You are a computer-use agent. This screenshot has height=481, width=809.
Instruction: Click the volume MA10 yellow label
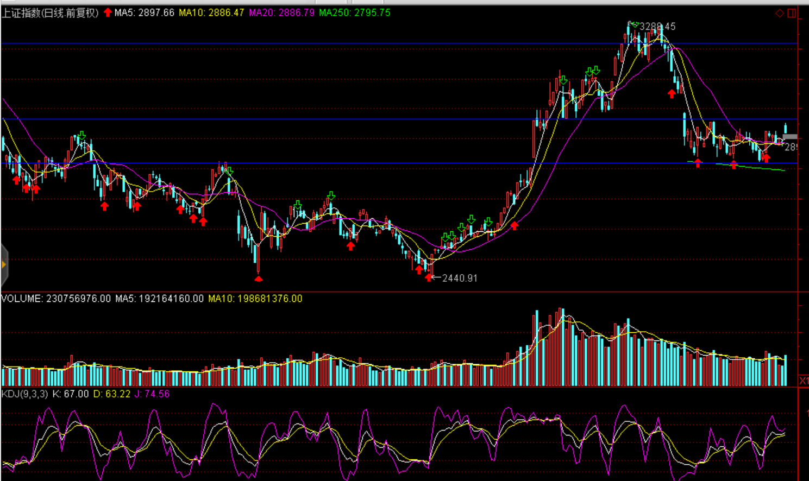click(x=255, y=299)
